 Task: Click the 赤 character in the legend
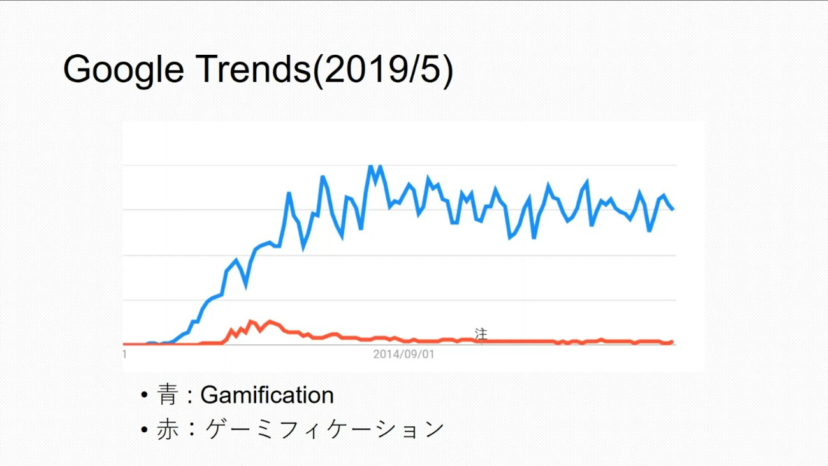[x=168, y=429]
